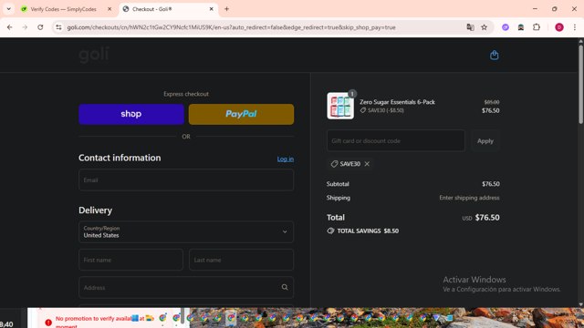Bookmark this page with the star icon
584x328 pixels.
(x=484, y=27)
